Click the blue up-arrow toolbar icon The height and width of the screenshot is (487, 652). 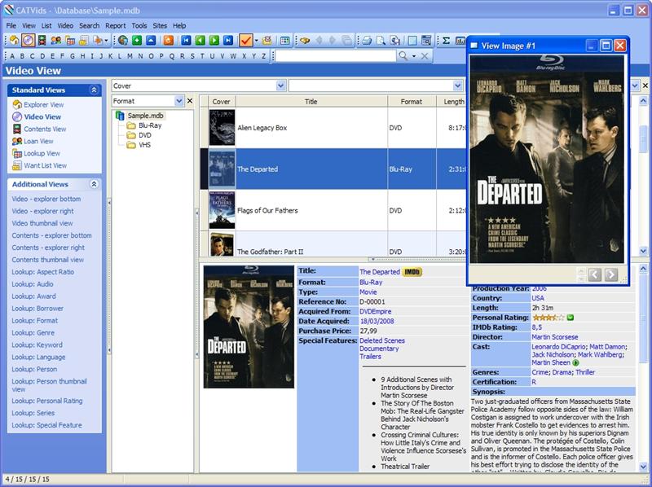pyautogui.click(x=151, y=40)
